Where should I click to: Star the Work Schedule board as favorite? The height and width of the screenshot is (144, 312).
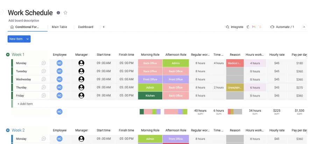pyautogui.click(x=65, y=13)
